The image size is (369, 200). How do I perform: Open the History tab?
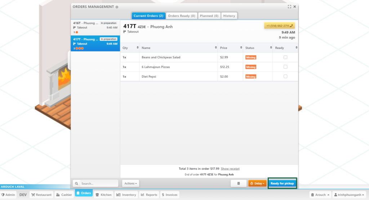[229, 16]
